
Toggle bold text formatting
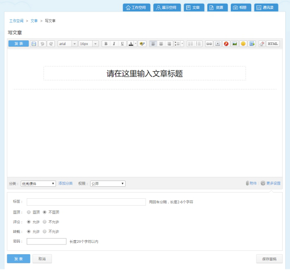tap(106, 44)
